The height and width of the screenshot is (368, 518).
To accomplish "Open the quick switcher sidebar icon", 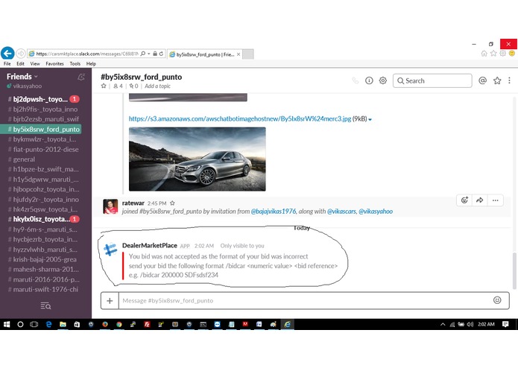I will pyautogui.click(x=45, y=306).
